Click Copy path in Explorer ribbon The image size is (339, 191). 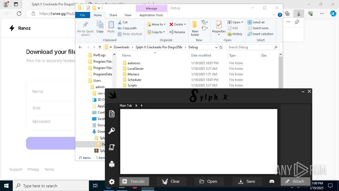(127, 28)
